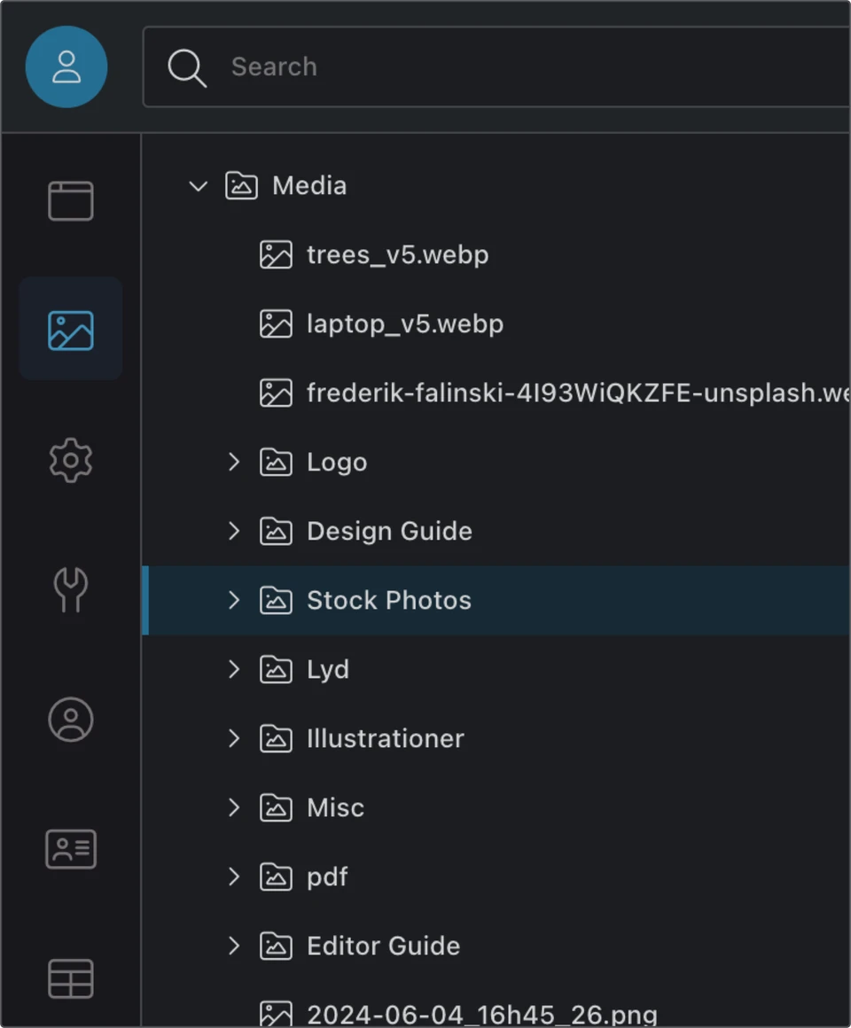Open the Users section circle icon
This screenshot has height=1028, width=851.
tap(70, 720)
